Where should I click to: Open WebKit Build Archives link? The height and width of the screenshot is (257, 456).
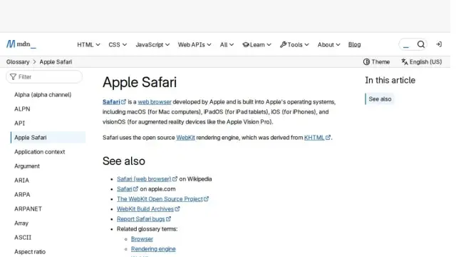(x=148, y=209)
